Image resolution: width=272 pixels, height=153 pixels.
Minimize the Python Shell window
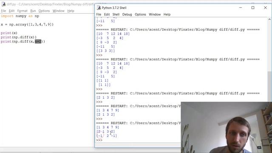241,8
